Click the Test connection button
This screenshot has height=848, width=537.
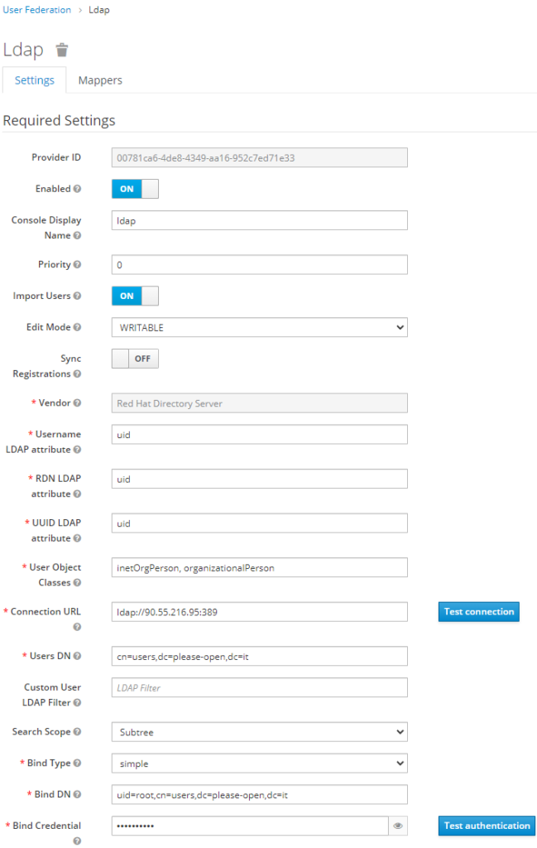point(478,612)
